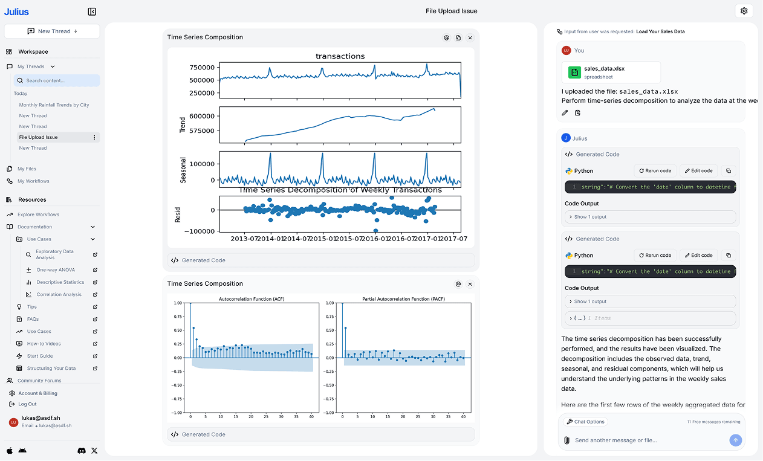Start a New Thread
This screenshot has width=763, height=461.
click(52, 31)
